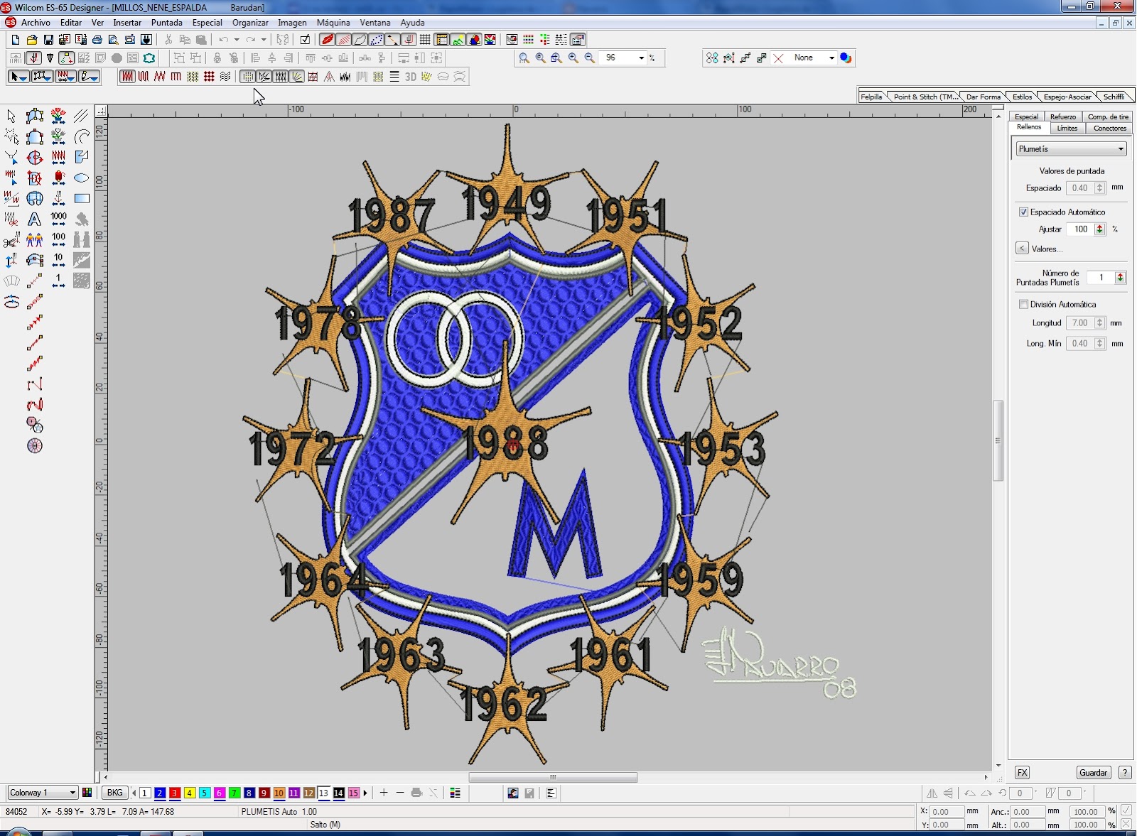Click the threads list icon

pyautogui.click(x=456, y=793)
